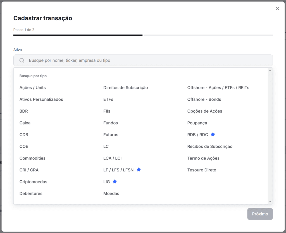The width and height of the screenshot is (286, 233).
Task: Click the star icon beside RDB / RDC
Action: tap(213, 135)
